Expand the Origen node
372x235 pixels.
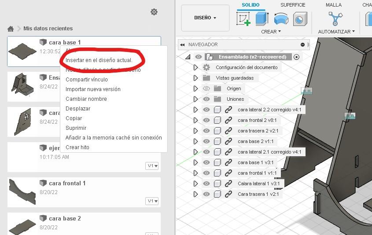[x=195, y=88]
